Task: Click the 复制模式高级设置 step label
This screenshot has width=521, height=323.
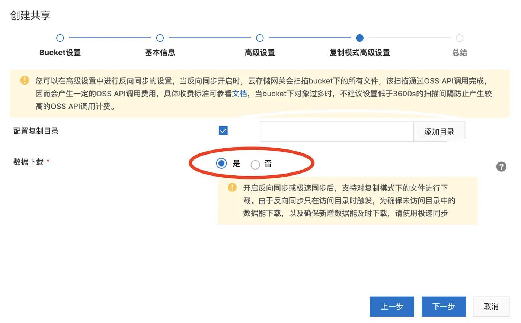Action: 360,53
